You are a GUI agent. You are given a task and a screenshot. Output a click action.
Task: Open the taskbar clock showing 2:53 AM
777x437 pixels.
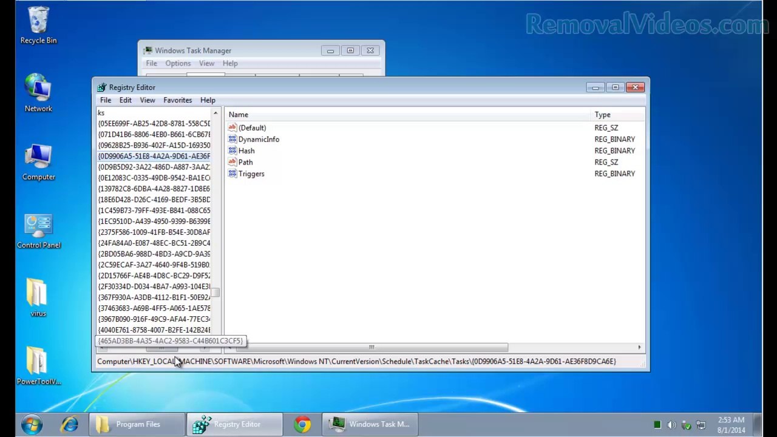tap(731, 425)
